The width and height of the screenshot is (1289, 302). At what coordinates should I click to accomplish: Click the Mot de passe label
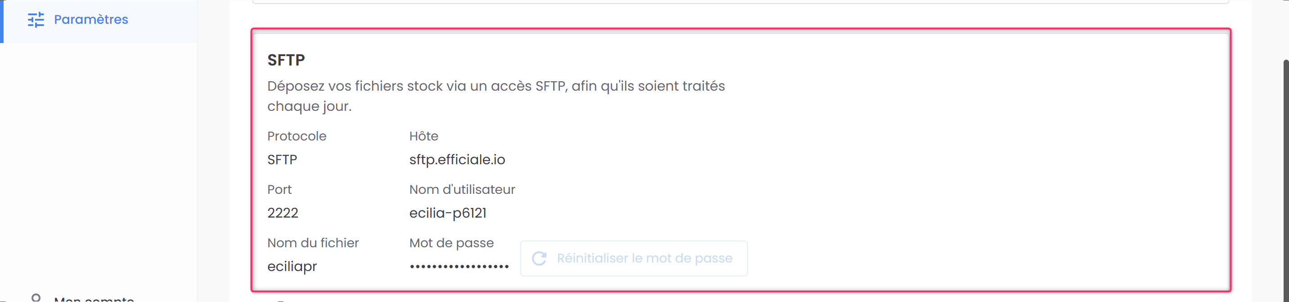(x=451, y=243)
